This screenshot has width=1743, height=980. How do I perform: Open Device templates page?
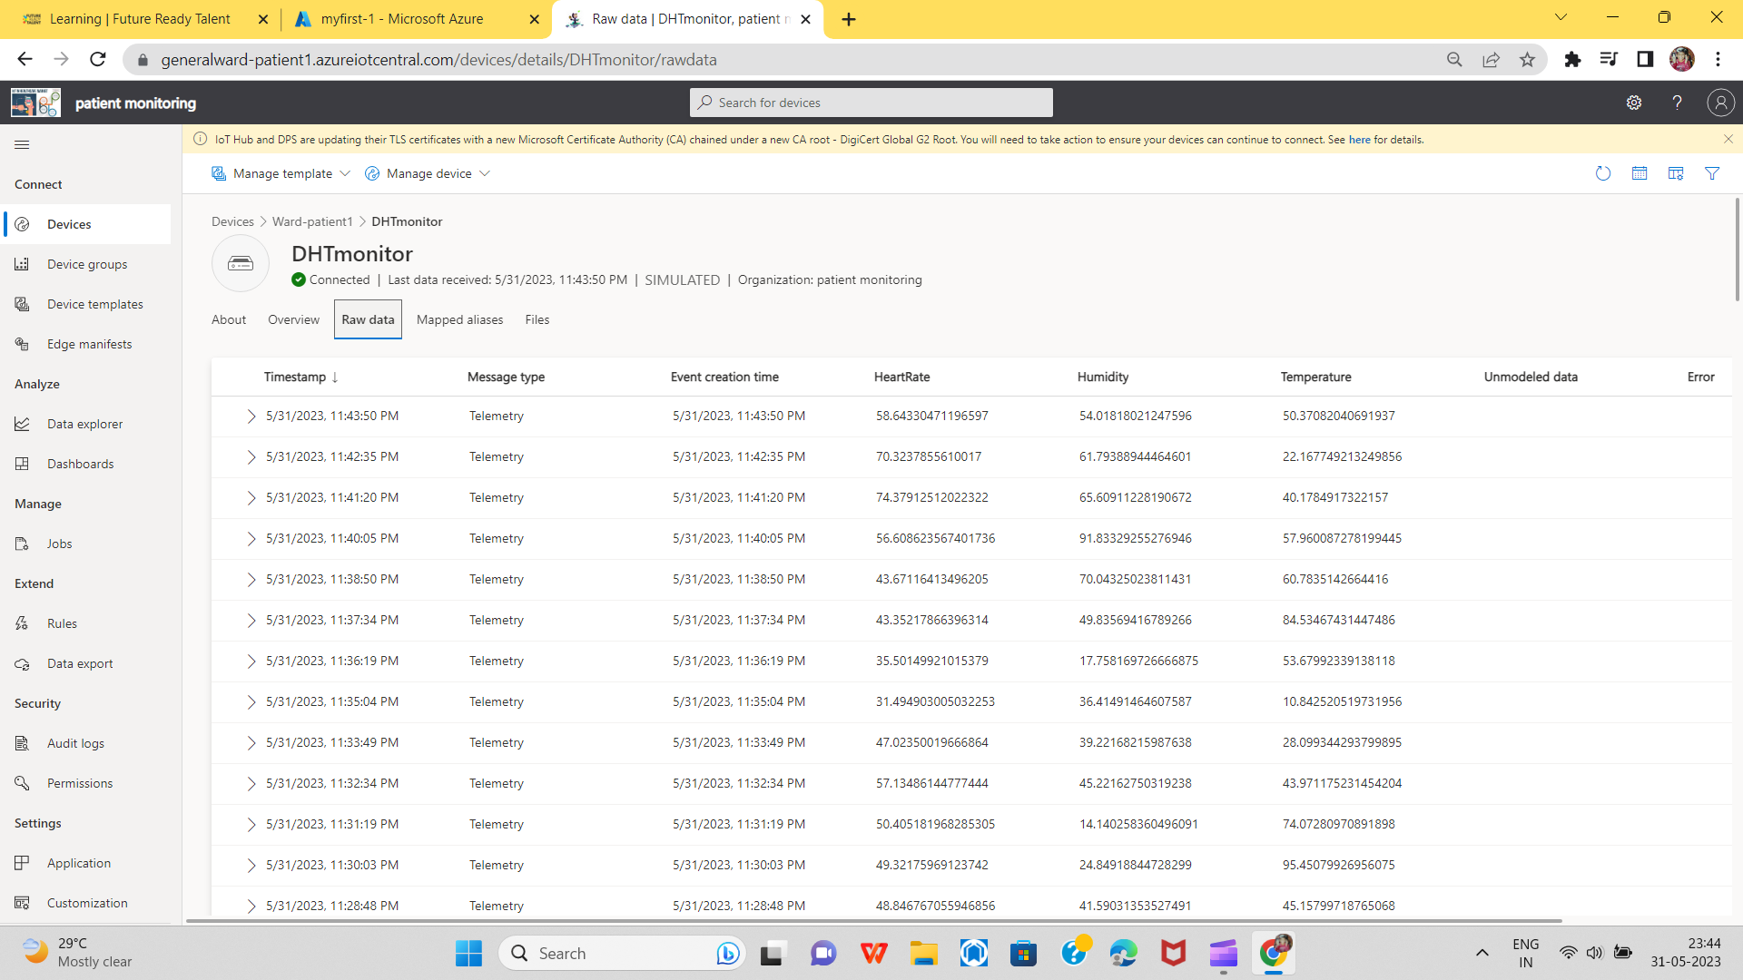pyautogui.click(x=95, y=304)
